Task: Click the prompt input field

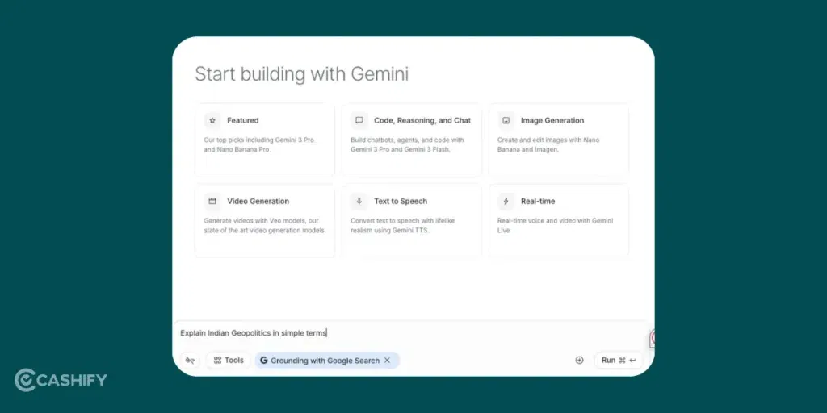Action: click(x=411, y=333)
